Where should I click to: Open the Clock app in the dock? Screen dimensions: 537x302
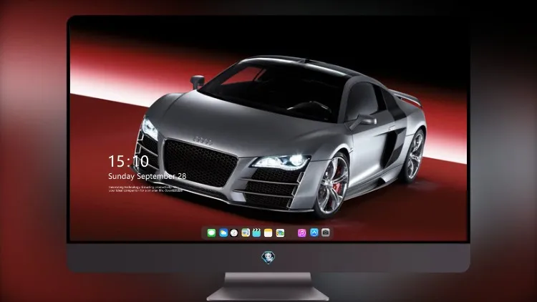click(x=234, y=233)
